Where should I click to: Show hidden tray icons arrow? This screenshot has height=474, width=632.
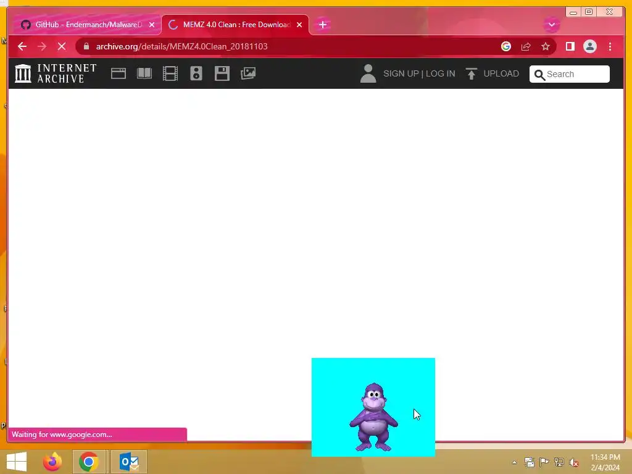point(514,462)
